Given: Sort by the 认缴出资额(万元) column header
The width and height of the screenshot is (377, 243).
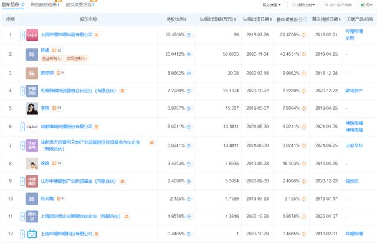Looking at the screenshot, I should (x=218, y=19).
